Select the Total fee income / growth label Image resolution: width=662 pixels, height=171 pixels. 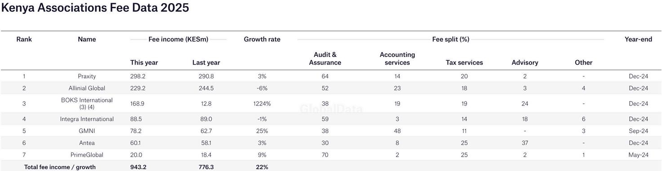[60, 167]
